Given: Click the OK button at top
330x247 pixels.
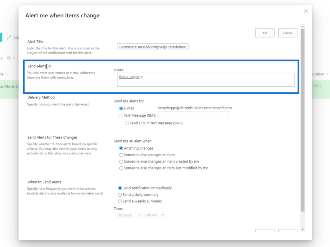Looking at the screenshot, I should 265,33.
